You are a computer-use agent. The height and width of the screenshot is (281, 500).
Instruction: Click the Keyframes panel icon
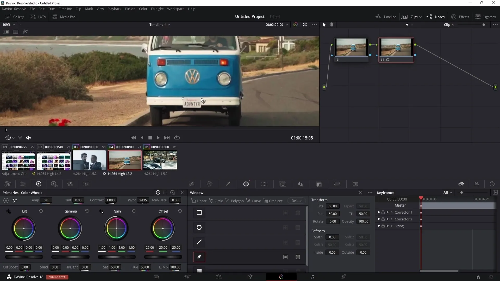coord(461,183)
